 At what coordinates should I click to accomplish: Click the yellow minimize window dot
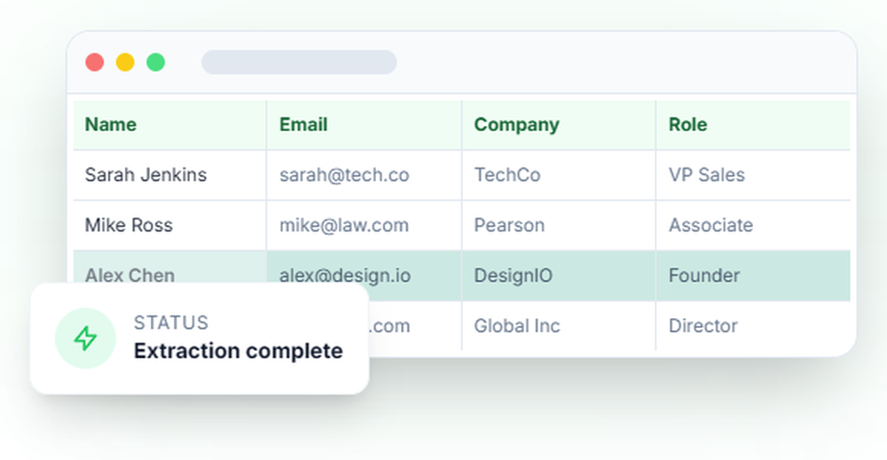[x=125, y=62]
